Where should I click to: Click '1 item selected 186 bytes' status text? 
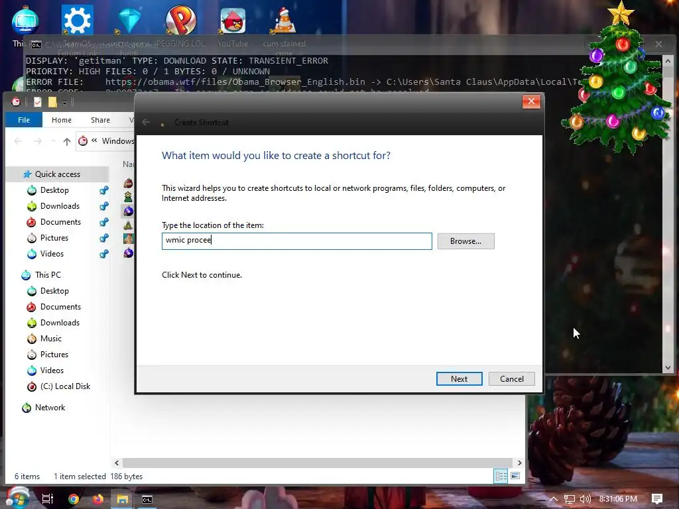pos(98,477)
